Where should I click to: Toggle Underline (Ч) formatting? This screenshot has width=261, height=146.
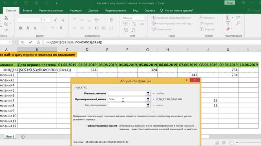[x=35, y=28]
